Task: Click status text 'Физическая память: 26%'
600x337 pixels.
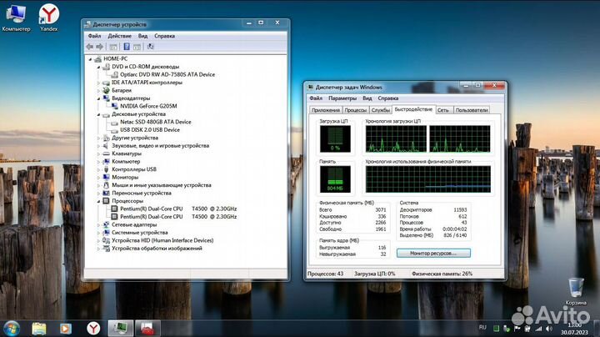Action: tap(442, 274)
